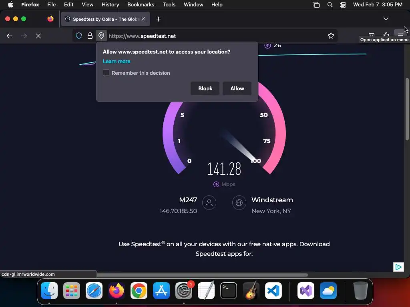Click the 146.70.185.50 IP address text
The width and height of the screenshot is (410, 307).
pyautogui.click(x=178, y=211)
